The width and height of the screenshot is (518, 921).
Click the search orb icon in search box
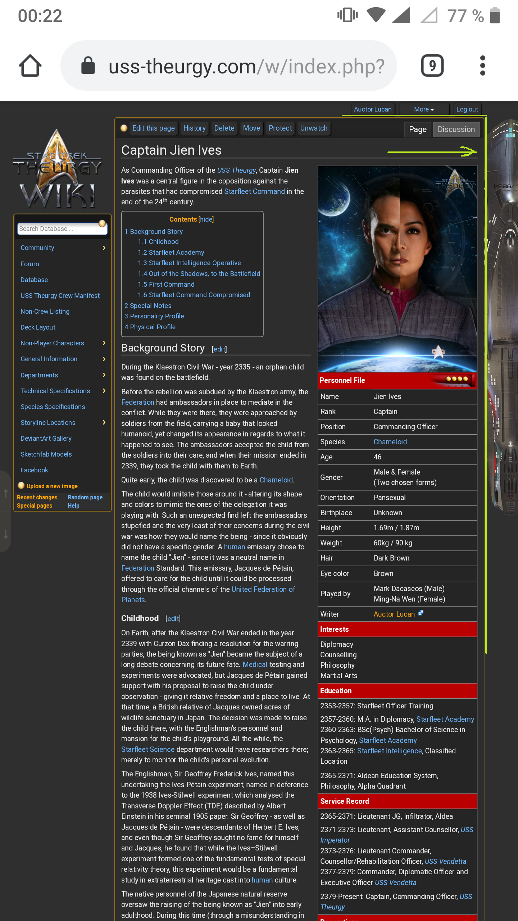(x=102, y=224)
